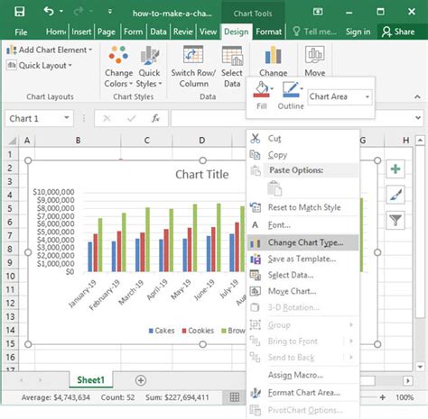Open the Chart Area element dropdown
The width and height of the screenshot is (428, 419).
(x=368, y=96)
